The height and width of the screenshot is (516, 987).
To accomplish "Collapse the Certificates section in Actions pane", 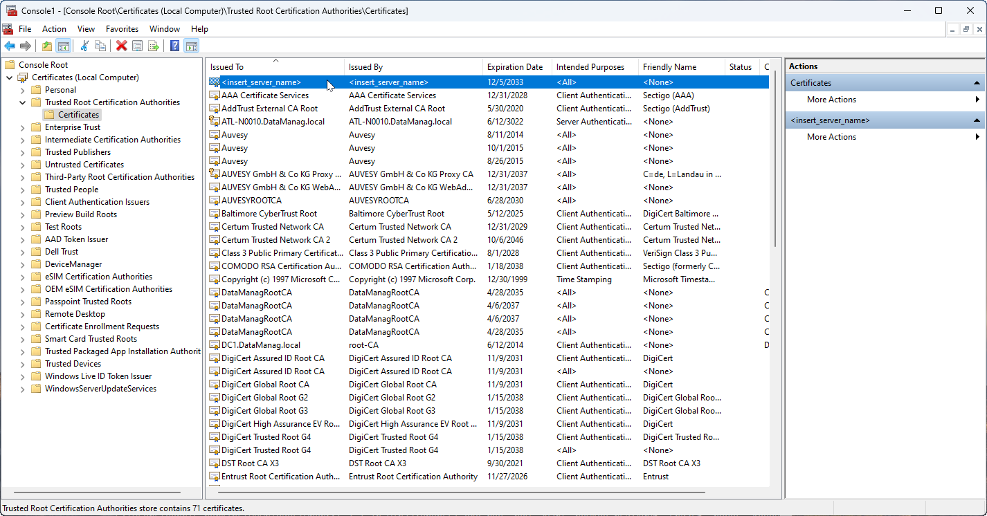I will [977, 83].
